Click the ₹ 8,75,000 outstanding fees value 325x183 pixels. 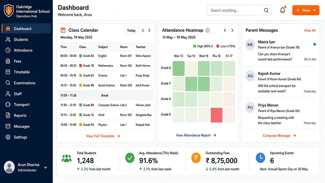221,161
